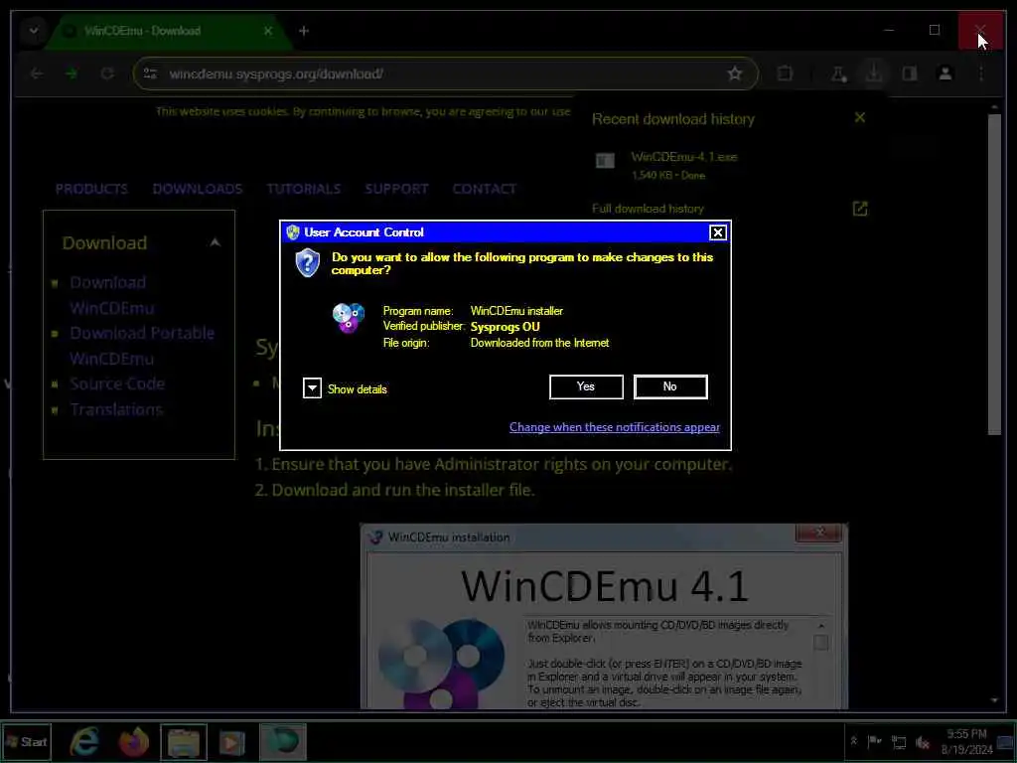
Task: Click the page vertical scrollbar thumb
Action: pos(994,274)
